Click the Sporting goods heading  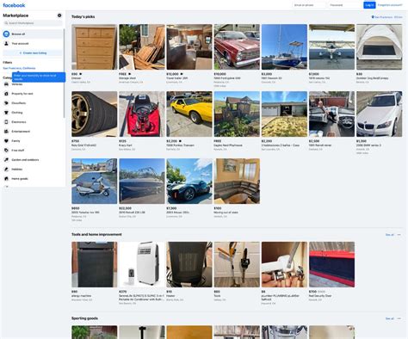(84, 318)
